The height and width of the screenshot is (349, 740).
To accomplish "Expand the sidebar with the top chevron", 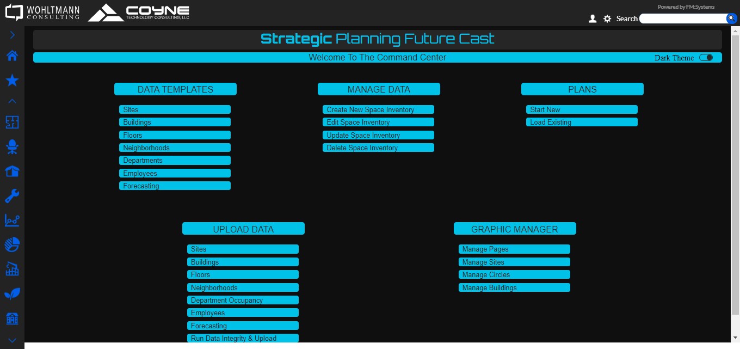I will tap(12, 35).
